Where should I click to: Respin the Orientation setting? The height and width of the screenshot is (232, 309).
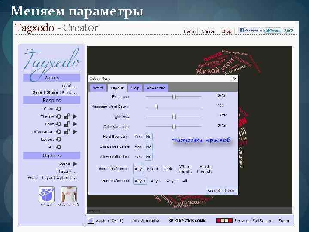point(58,132)
